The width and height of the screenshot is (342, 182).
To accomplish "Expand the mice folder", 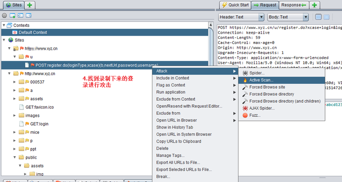I will click(x=15, y=132).
